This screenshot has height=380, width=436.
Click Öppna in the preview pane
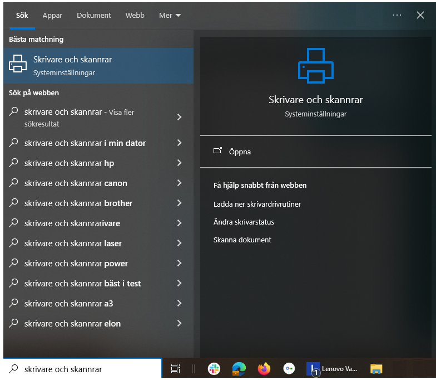tap(240, 152)
